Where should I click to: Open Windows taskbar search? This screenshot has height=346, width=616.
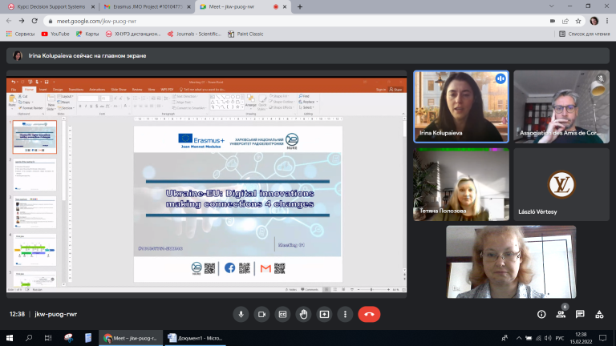(x=29, y=338)
